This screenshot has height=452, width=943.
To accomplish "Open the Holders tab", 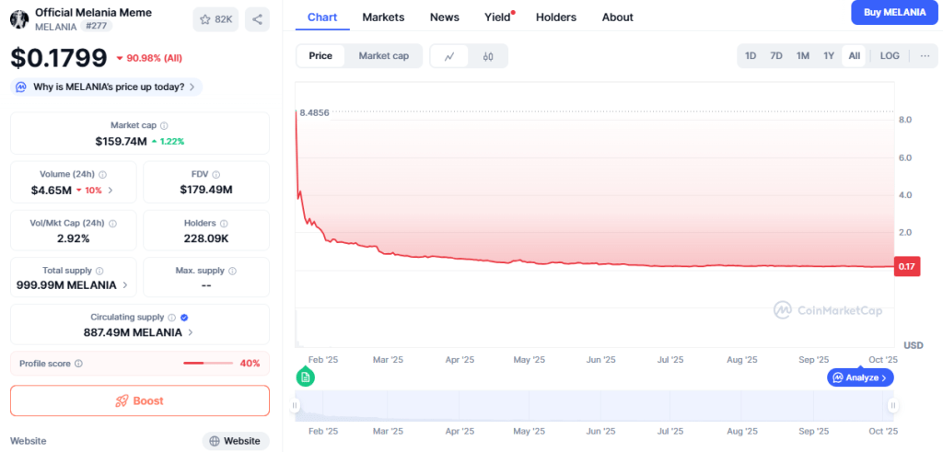I will point(555,17).
